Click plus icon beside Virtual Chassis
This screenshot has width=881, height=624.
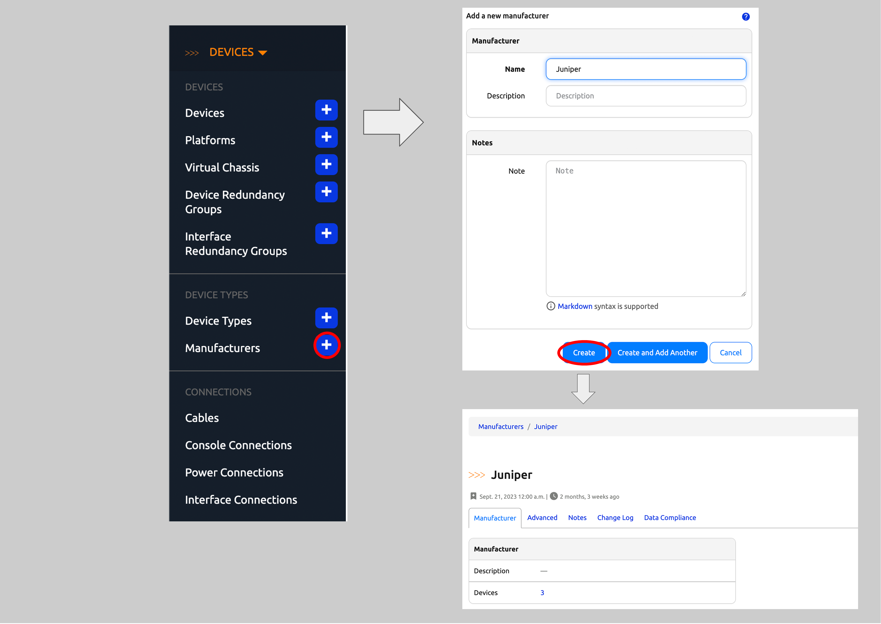(x=326, y=165)
